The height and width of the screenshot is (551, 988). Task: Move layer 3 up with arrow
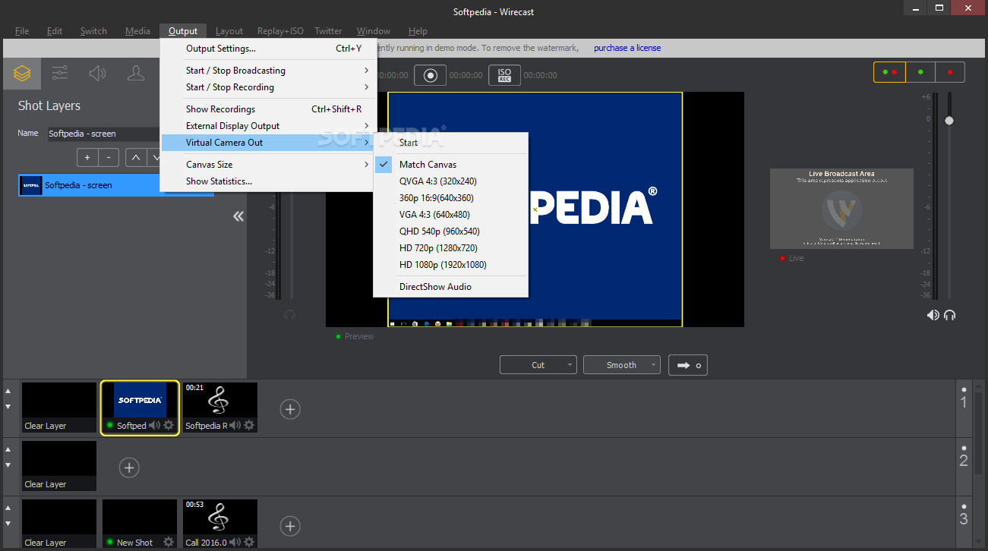8,508
